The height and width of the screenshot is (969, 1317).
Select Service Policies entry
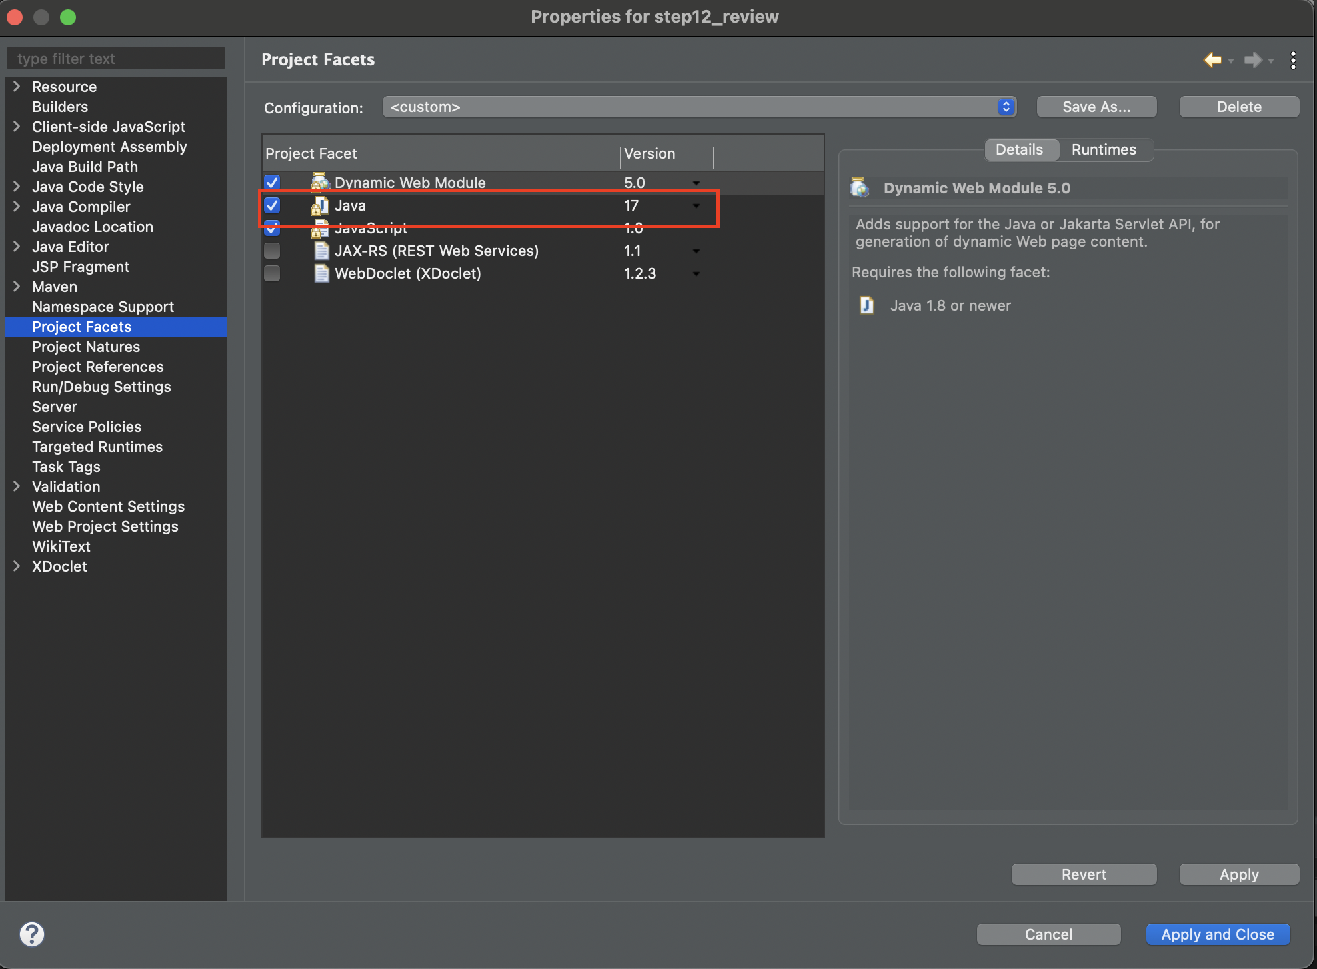coord(87,427)
